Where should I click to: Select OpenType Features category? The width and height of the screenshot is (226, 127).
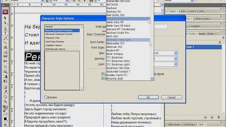click(62, 42)
